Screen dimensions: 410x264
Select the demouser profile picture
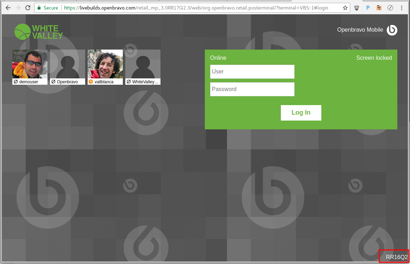(30, 64)
